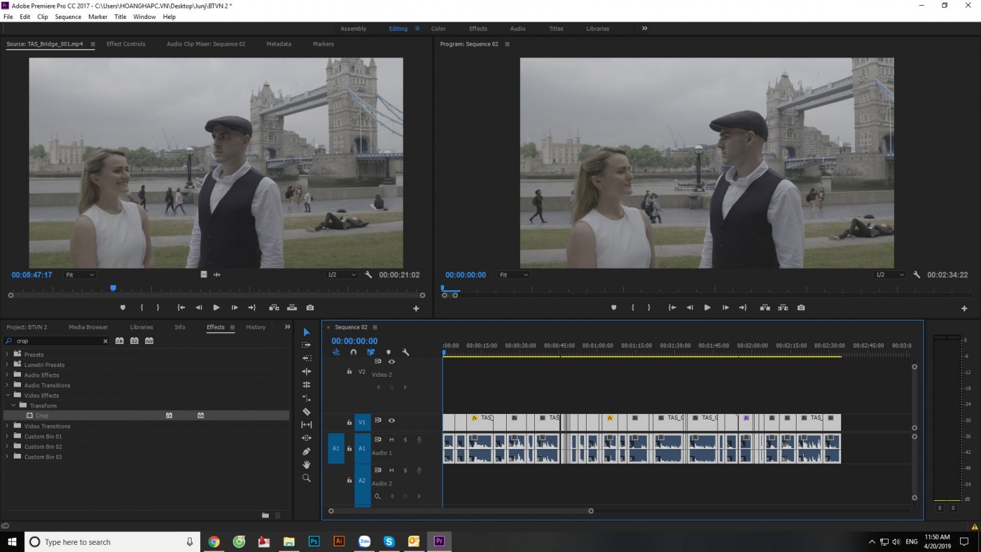Expand the Audio Transitions folder
Viewport: 981px width, 552px height.
click(7, 385)
